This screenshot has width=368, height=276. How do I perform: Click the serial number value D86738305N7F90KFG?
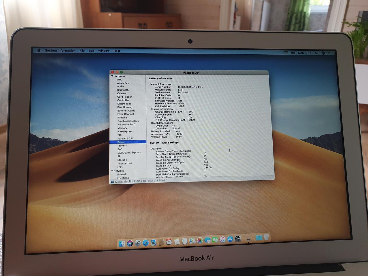(x=191, y=87)
